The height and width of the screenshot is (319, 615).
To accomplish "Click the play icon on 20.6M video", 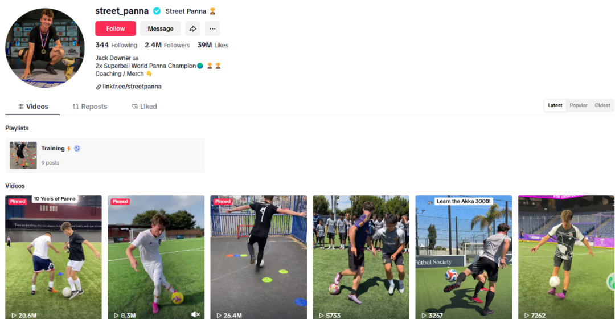I will [14, 316].
